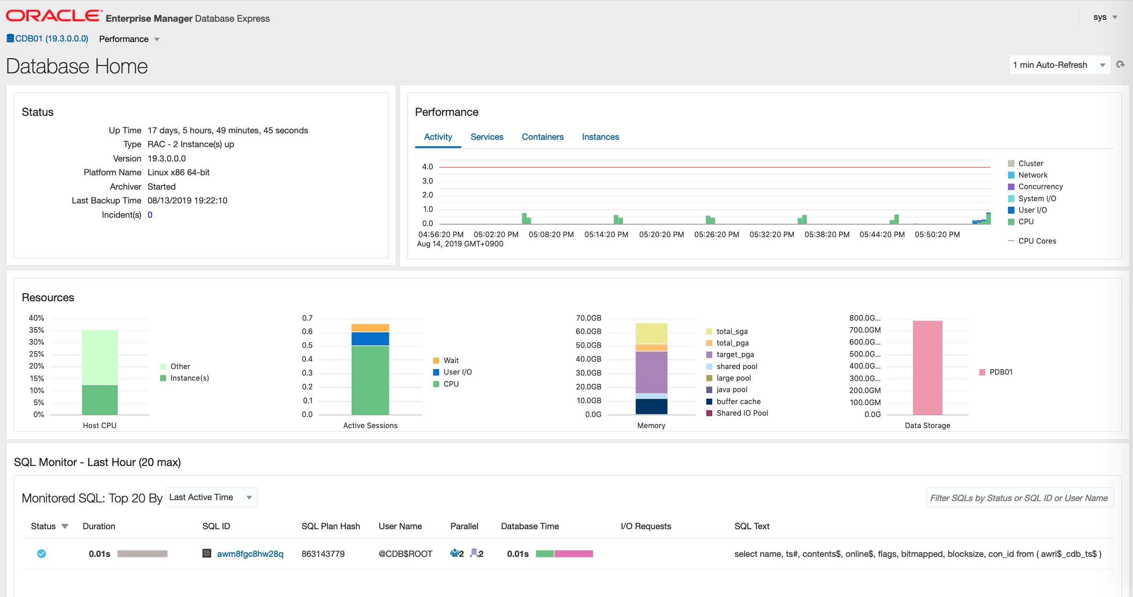Click the Active Sessions CPU bar segment
This screenshot has width=1133, height=597.
370,380
